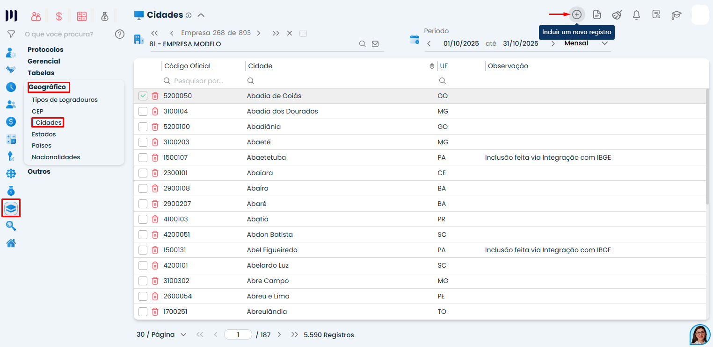Click the plus icon to add new record
This screenshot has height=347, width=713.
tap(577, 14)
